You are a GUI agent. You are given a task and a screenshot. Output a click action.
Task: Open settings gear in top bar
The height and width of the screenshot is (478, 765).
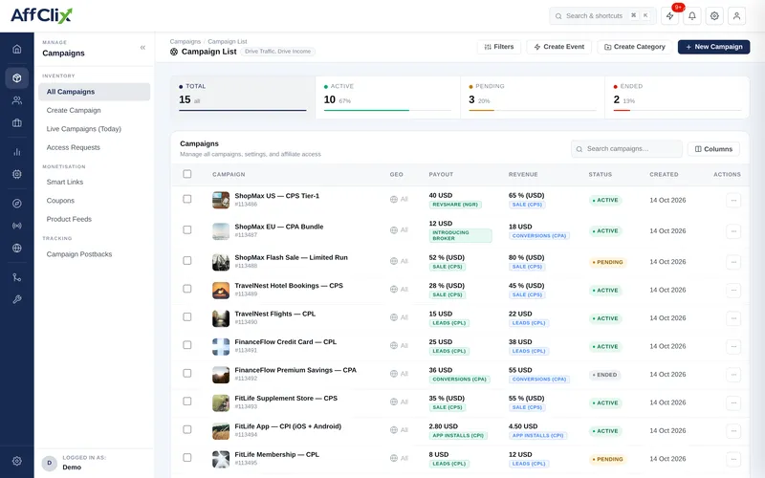714,16
